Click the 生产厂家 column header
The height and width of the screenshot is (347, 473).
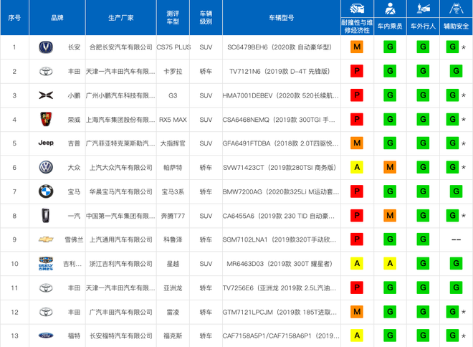pyautogui.click(x=121, y=18)
